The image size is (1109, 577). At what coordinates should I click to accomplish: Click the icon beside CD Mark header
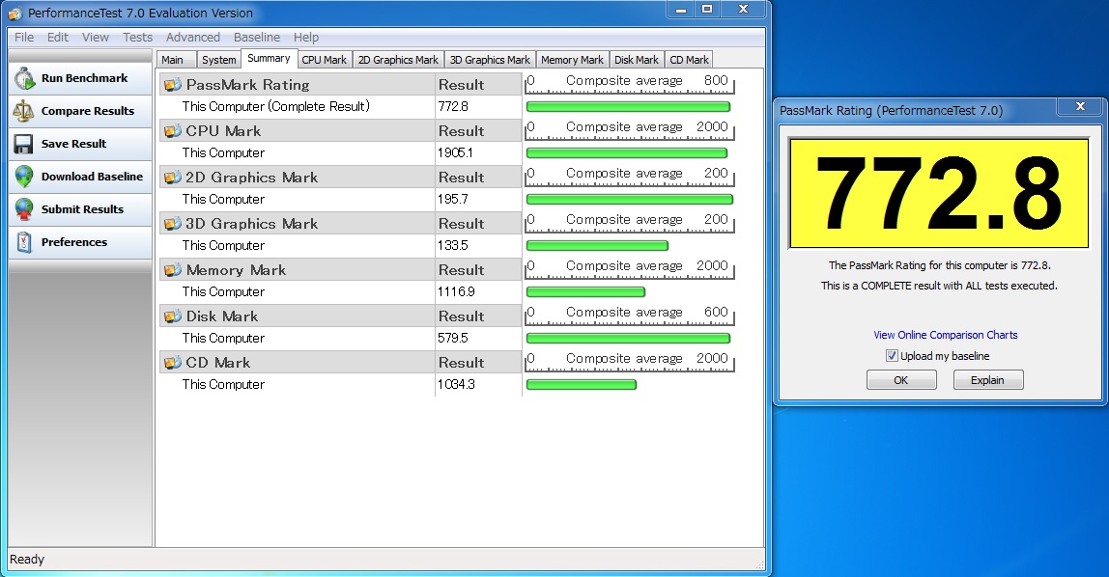173,362
